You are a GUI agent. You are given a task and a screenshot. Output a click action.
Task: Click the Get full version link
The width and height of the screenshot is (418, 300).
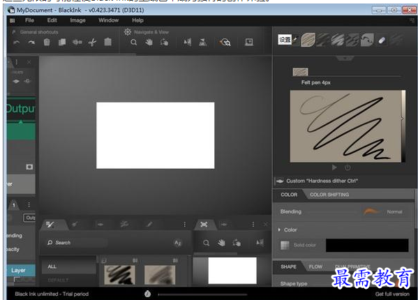[x=392, y=294]
